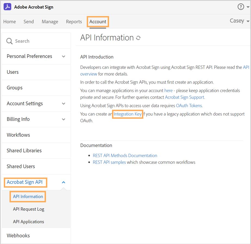The width and height of the screenshot is (251, 244).
Task: Collapse the Acrobat Sign API chevron
Action: tap(64, 182)
